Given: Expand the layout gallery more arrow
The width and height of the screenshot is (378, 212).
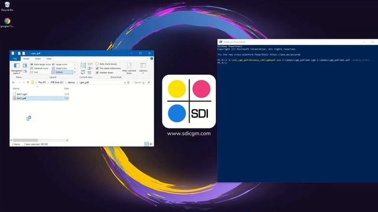Looking at the screenshot, I should [x=75, y=72].
